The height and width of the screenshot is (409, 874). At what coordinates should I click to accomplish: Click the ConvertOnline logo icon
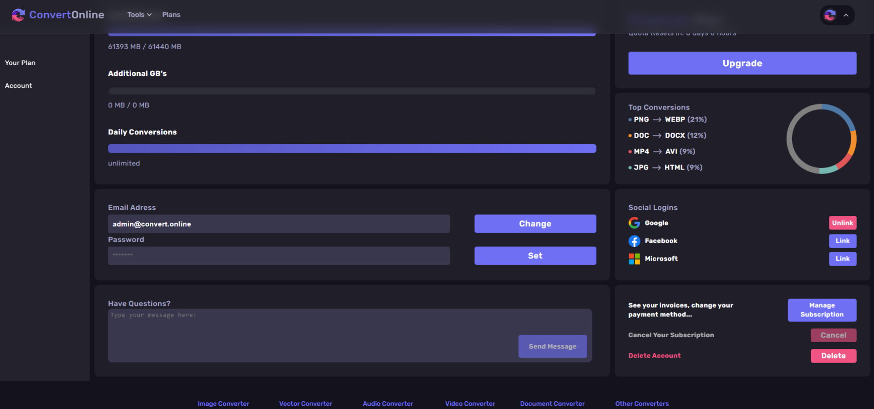coord(18,15)
